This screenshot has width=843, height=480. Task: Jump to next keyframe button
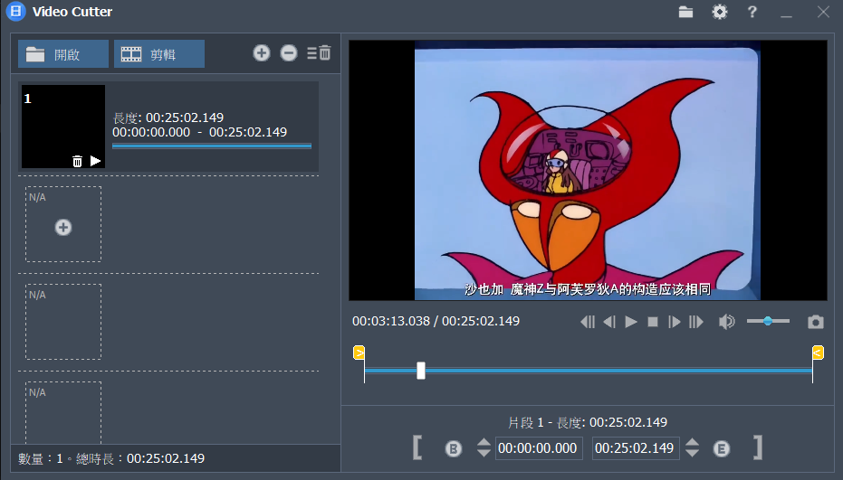pos(696,322)
